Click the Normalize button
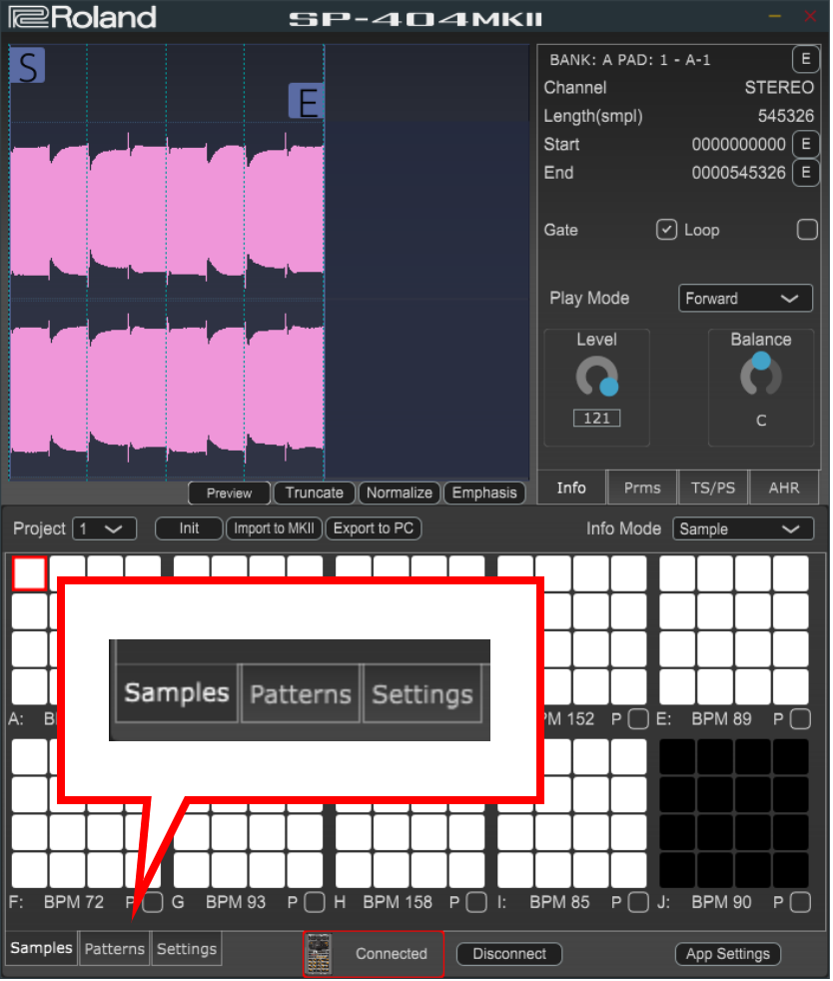The image size is (833, 981). click(401, 494)
